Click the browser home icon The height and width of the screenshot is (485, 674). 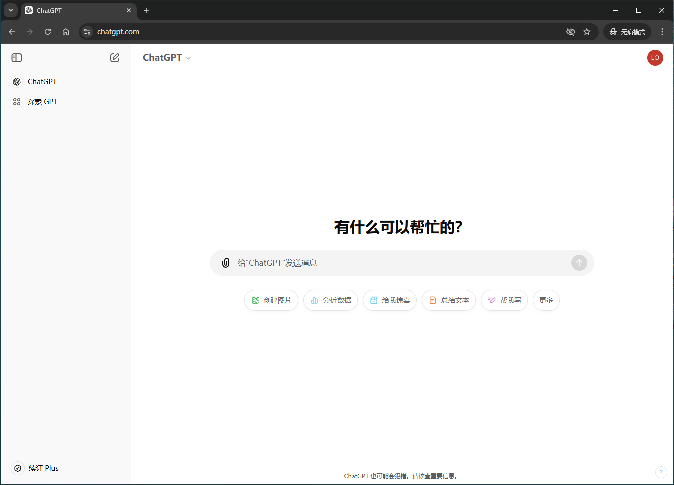[x=66, y=32]
